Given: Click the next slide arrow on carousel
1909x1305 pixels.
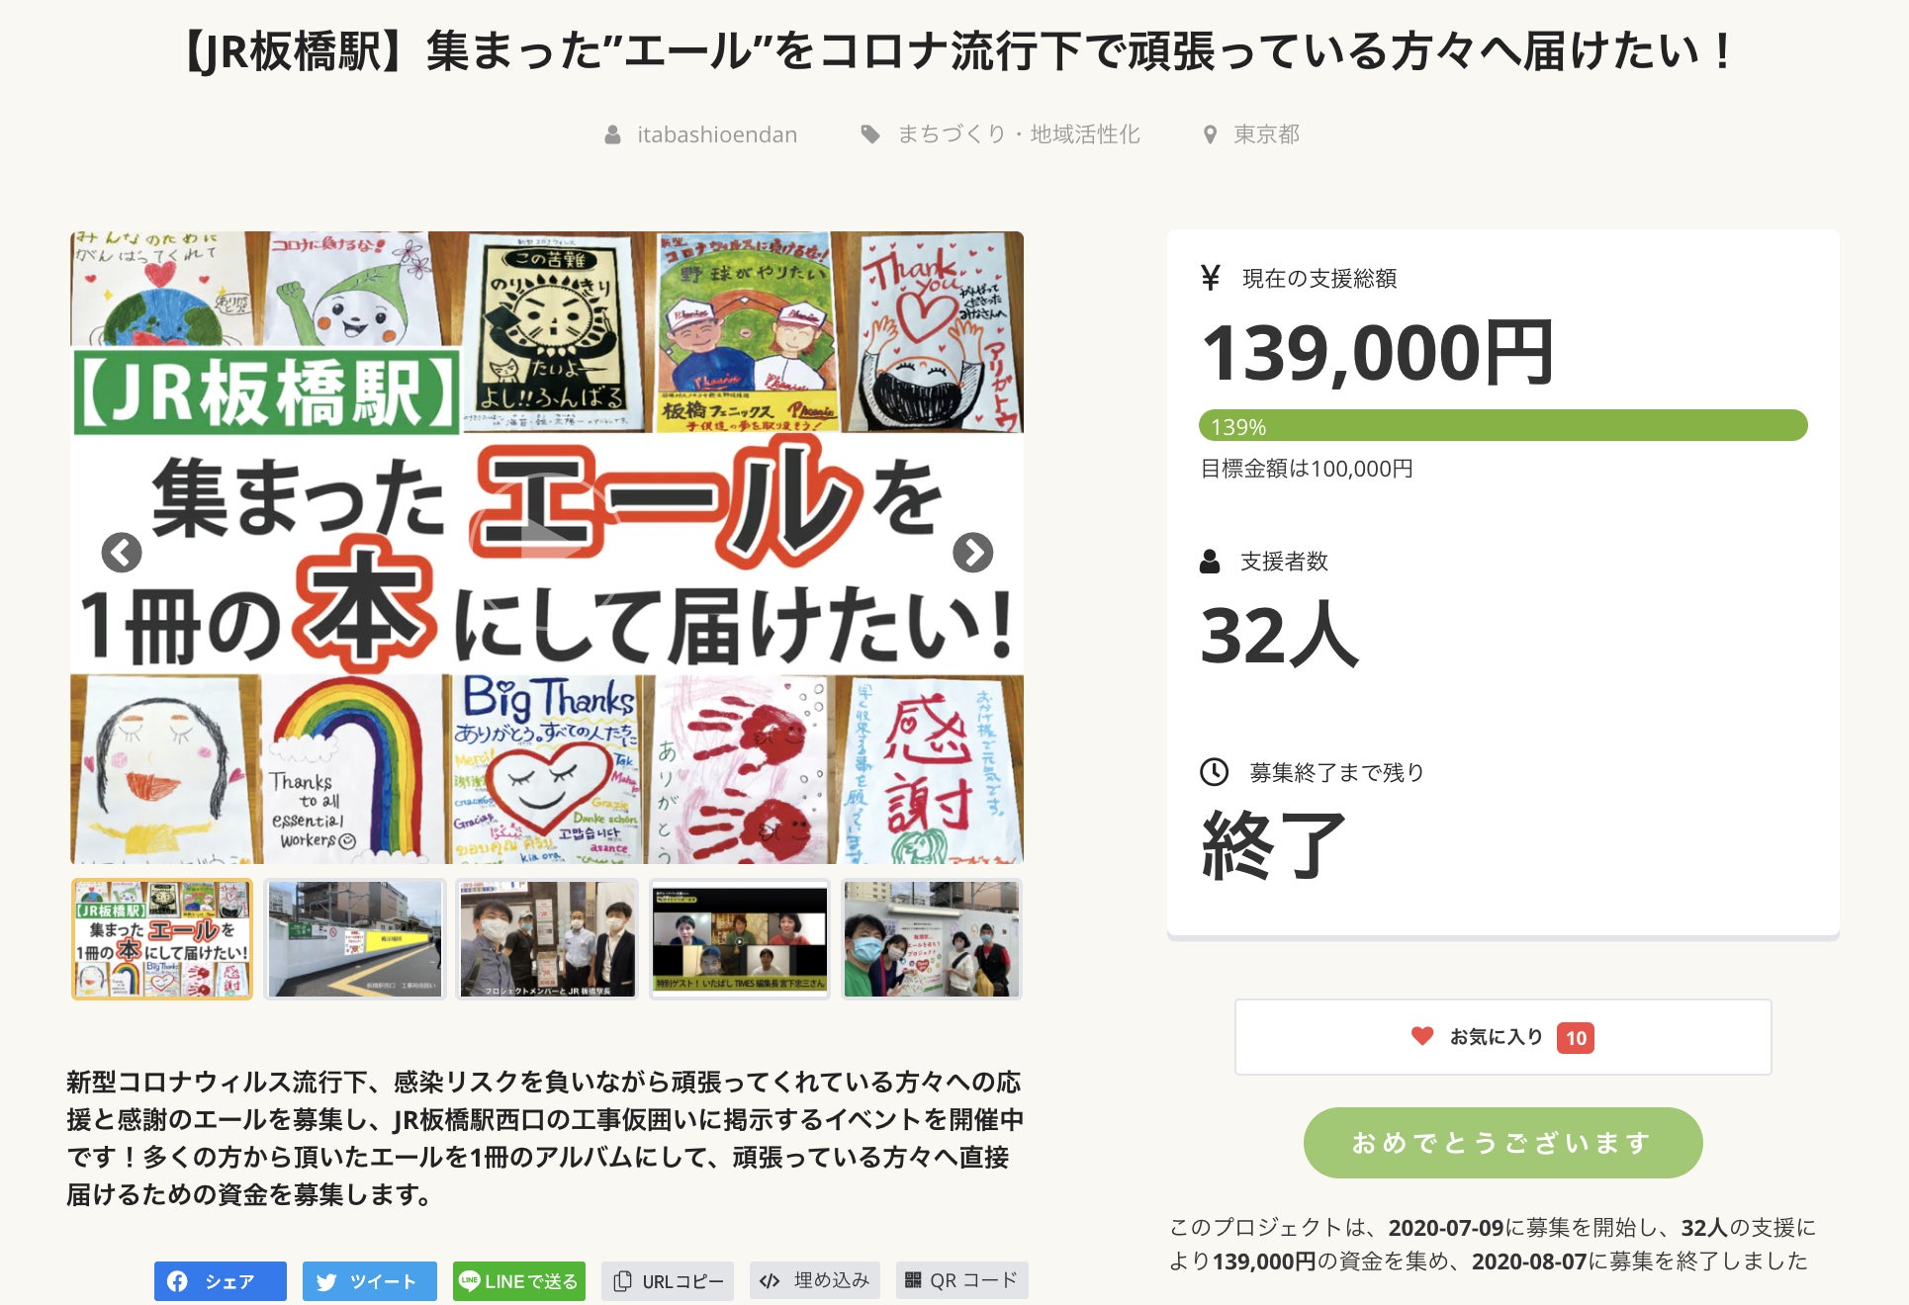Looking at the screenshot, I should point(972,553).
